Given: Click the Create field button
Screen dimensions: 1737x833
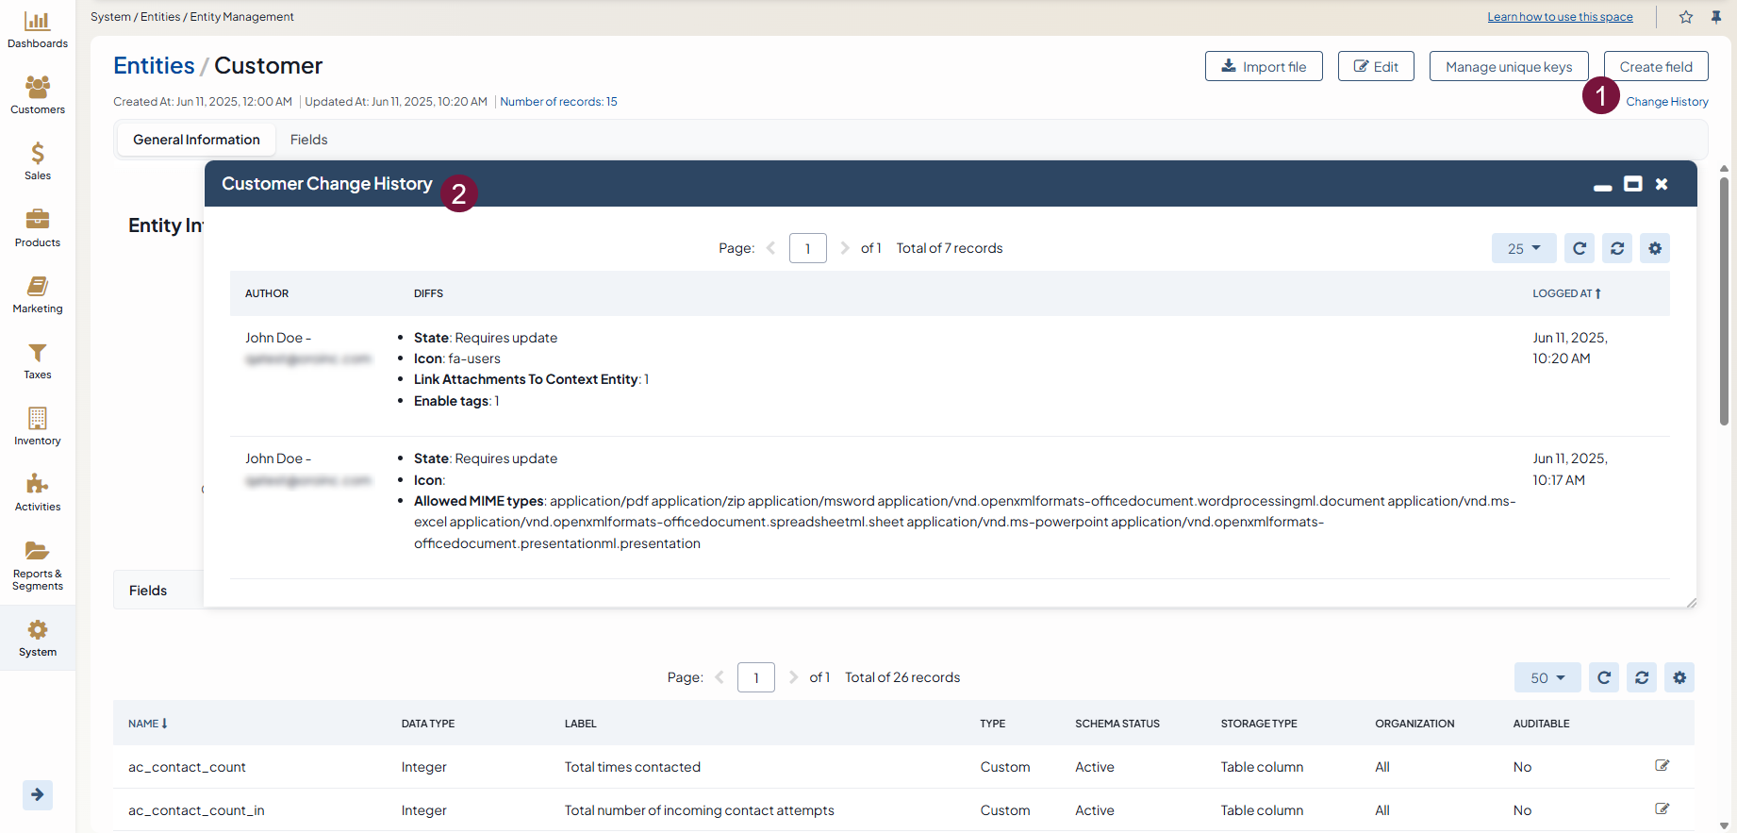Looking at the screenshot, I should pyautogui.click(x=1656, y=67).
